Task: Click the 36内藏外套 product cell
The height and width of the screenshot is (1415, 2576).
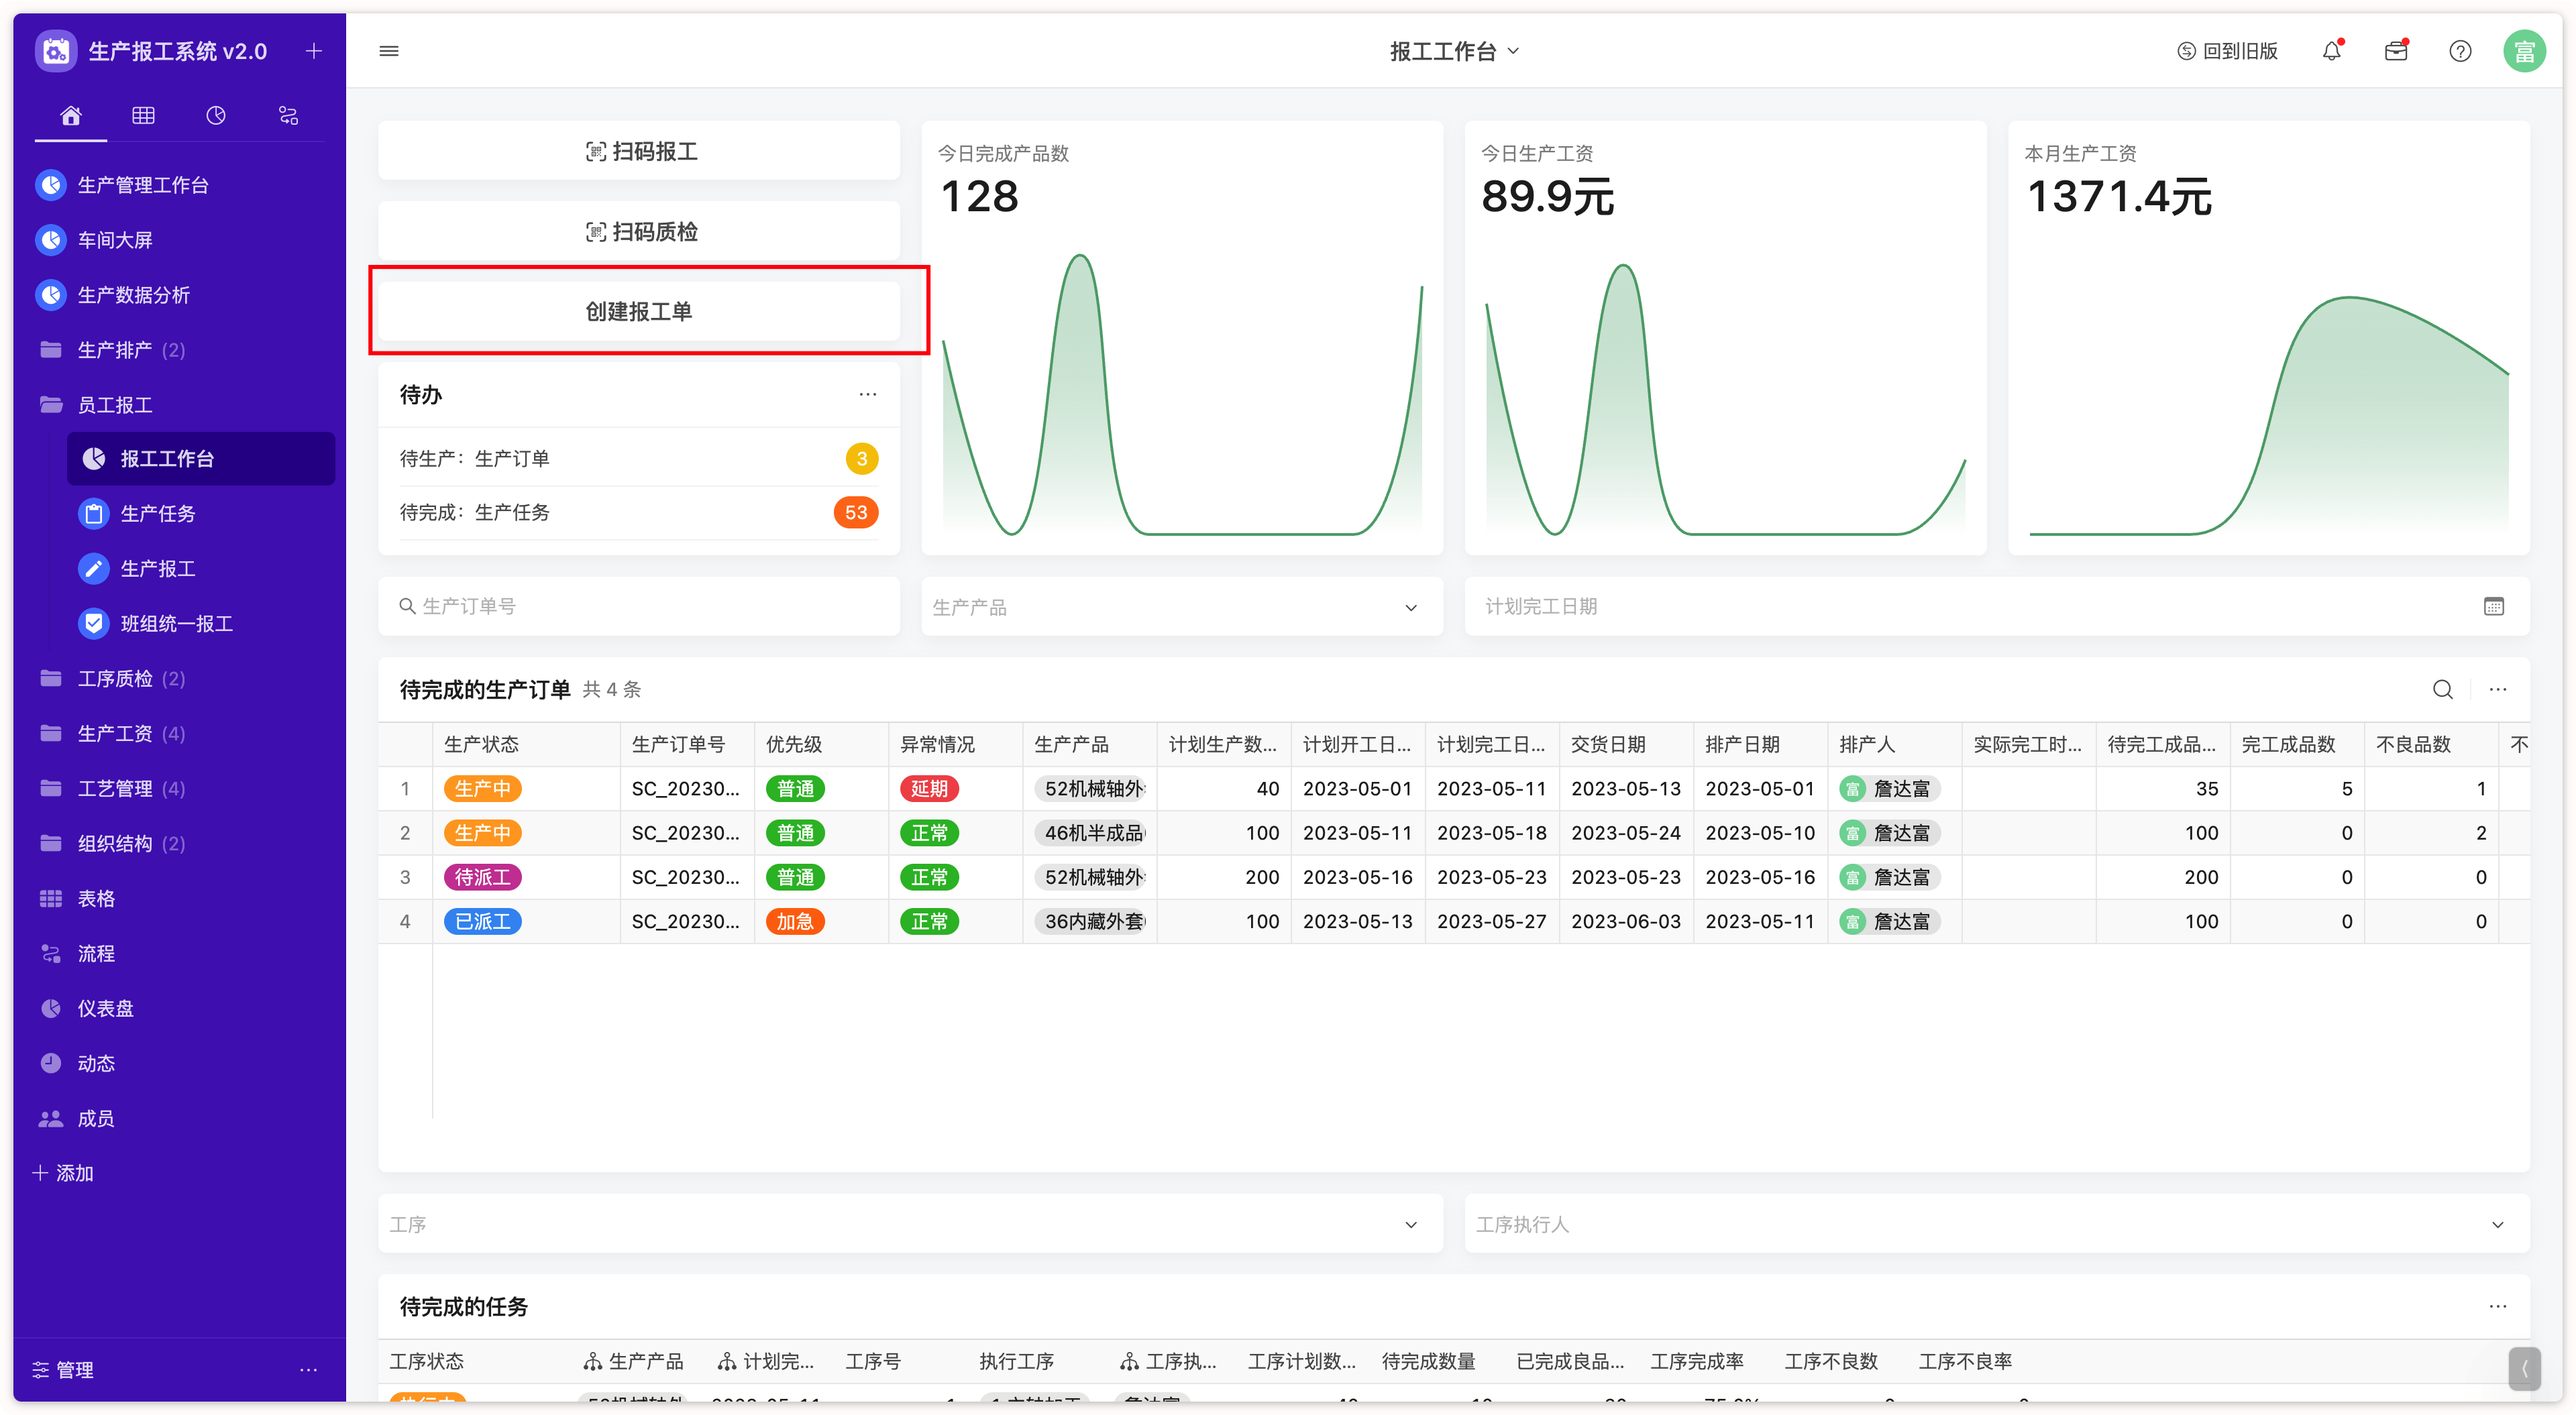Action: pos(1089,922)
